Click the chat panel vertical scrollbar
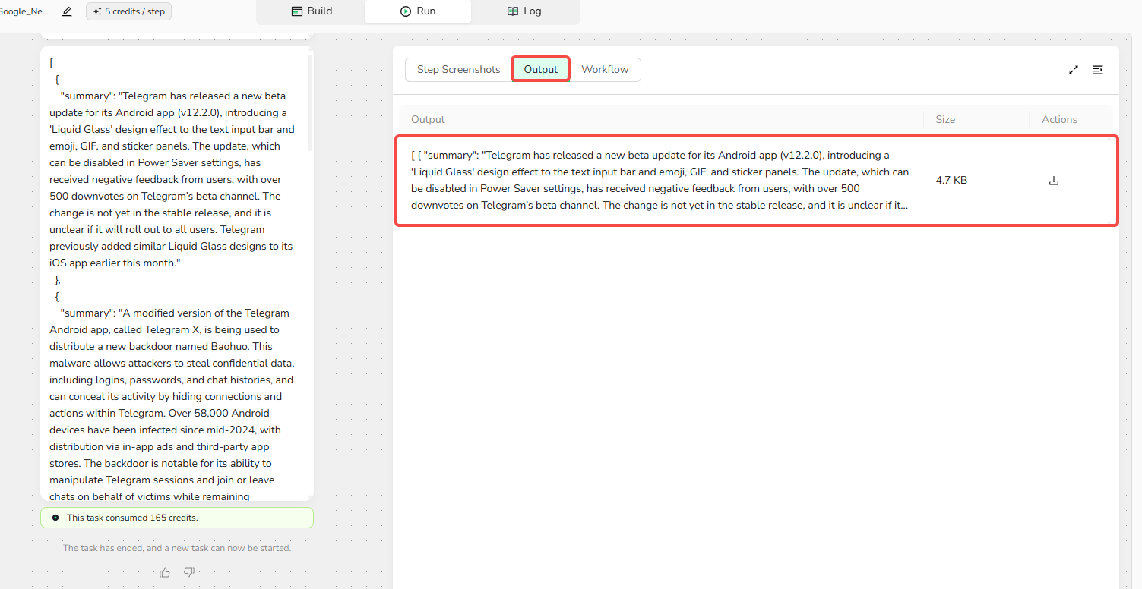The width and height of the screenshot is (1142, 589). point(310,102)
